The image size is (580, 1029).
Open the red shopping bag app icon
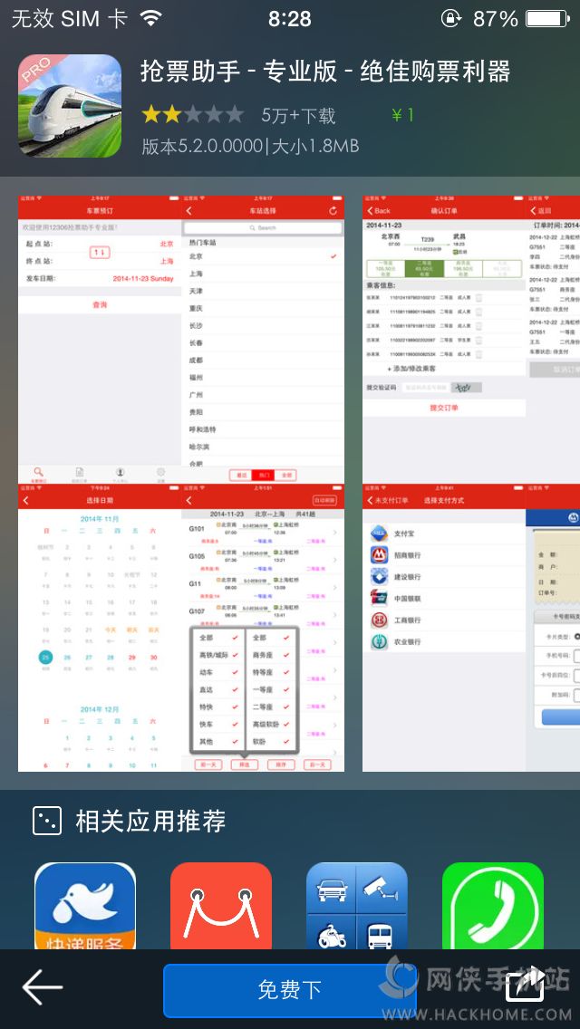point(221,906)
